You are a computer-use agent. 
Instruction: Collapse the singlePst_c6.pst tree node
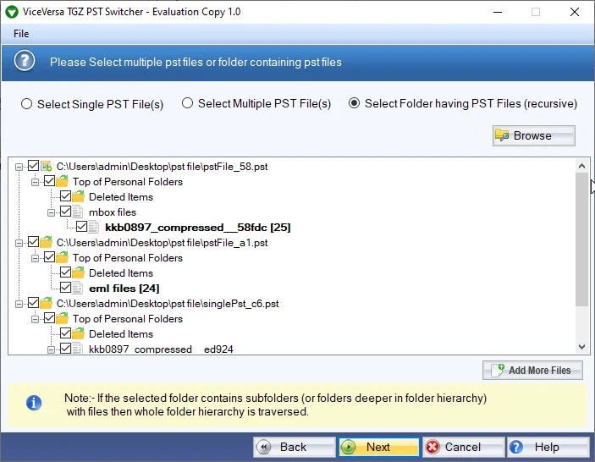coord(19,305)
